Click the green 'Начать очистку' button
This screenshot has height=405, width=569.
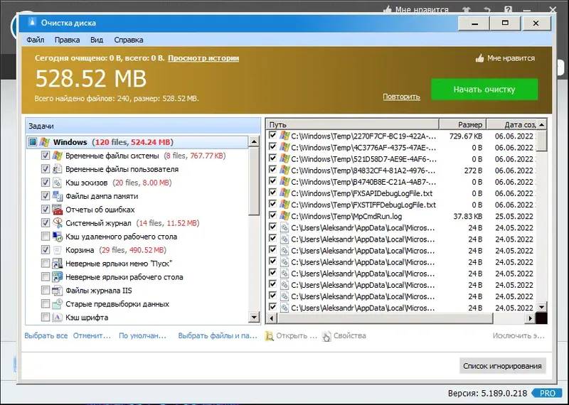click(484, 90)
